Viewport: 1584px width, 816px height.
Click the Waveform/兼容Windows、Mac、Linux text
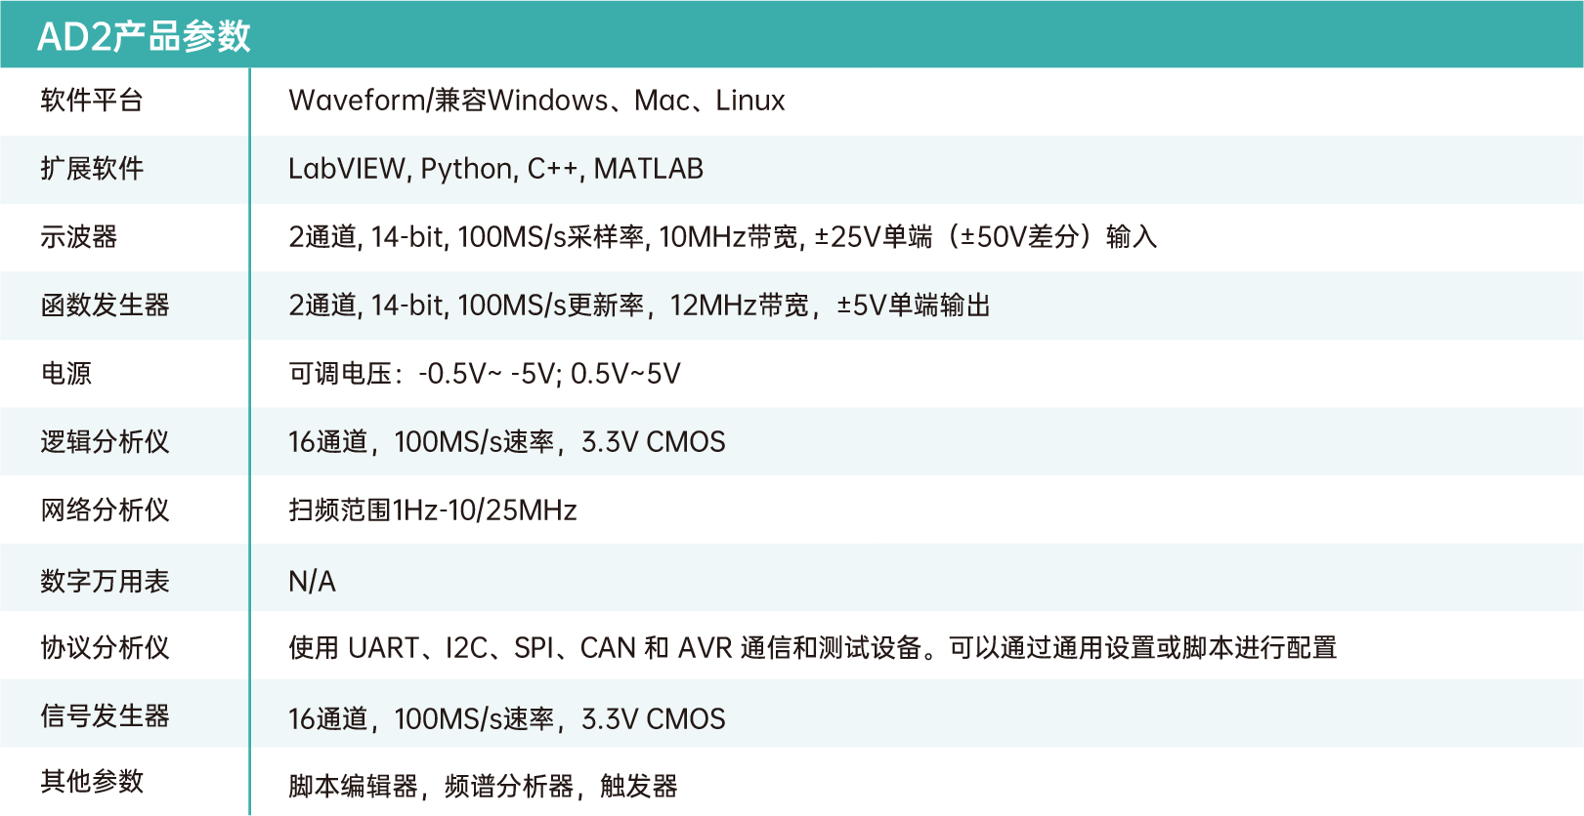535,101
